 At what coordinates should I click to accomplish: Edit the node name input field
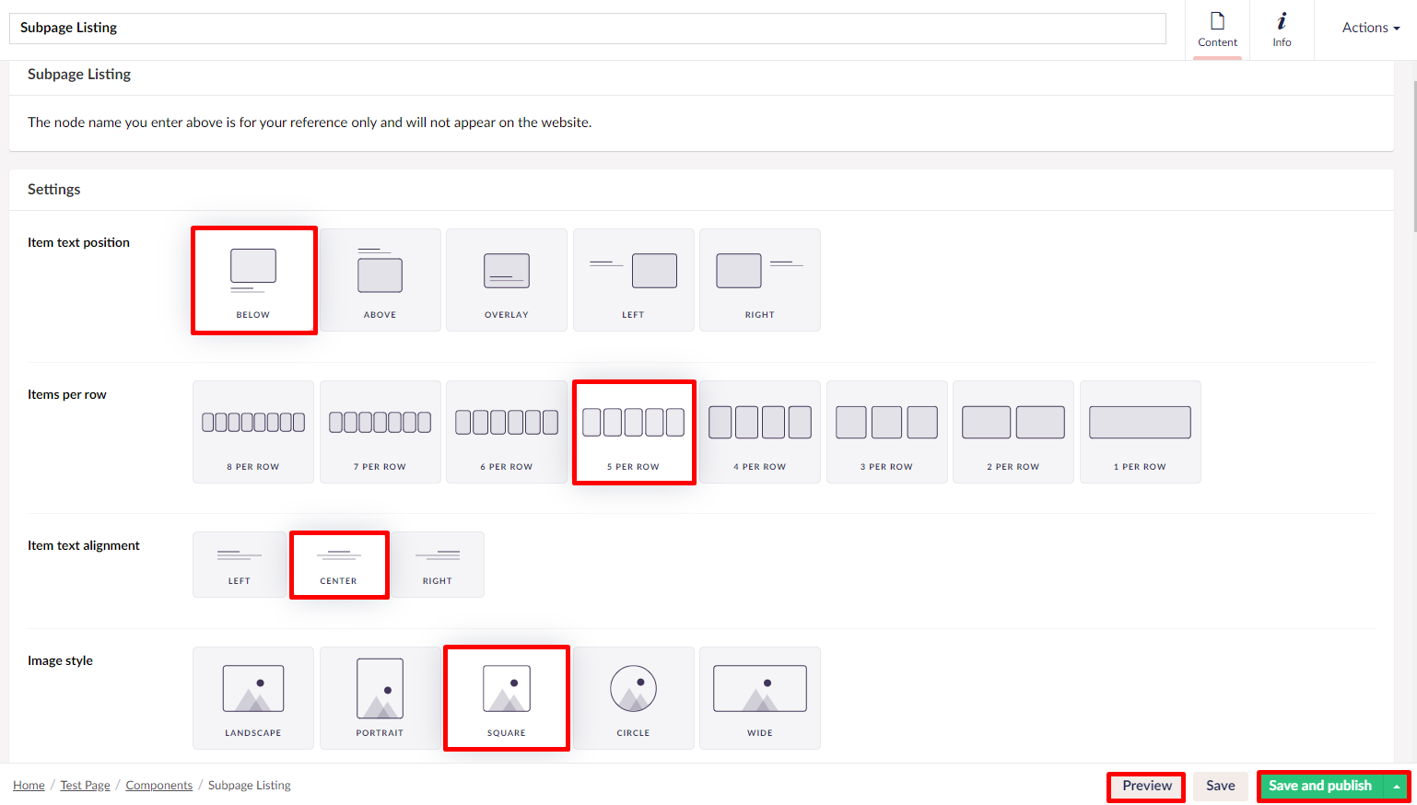(x=588, y=28)
